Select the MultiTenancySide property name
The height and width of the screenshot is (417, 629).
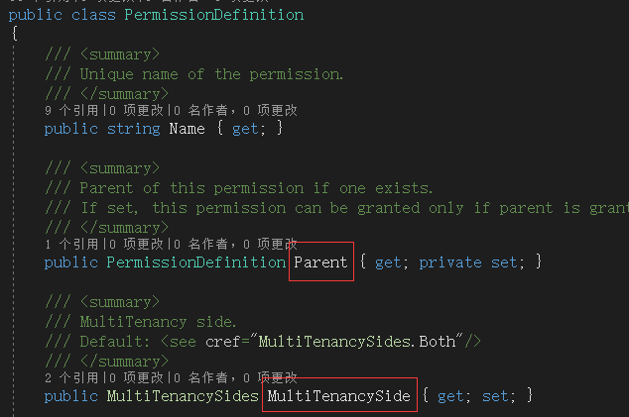339,396
